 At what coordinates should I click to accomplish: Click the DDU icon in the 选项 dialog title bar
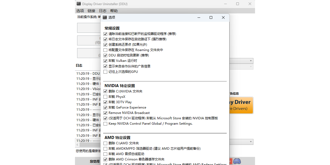[x=105, y=17]
